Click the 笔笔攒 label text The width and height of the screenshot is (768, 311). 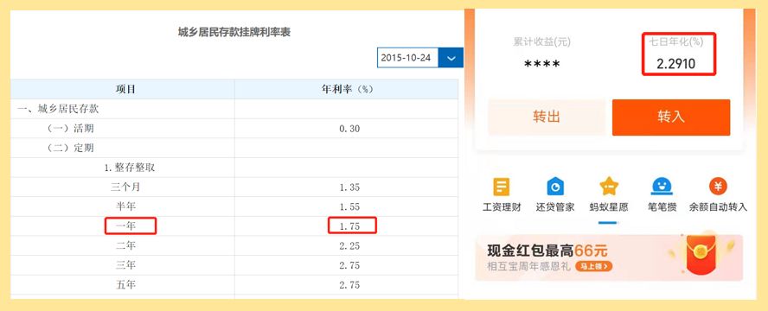[662, 207]
